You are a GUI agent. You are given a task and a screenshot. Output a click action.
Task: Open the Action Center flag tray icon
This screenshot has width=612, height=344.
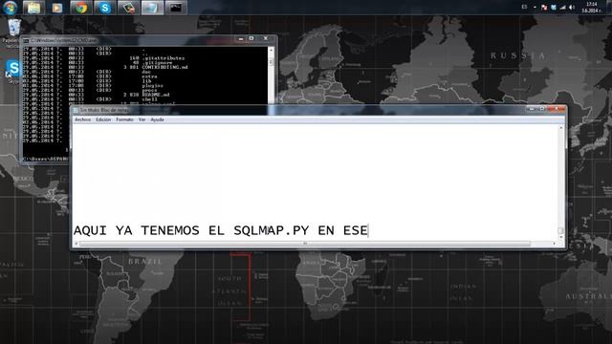pos(544,8)
